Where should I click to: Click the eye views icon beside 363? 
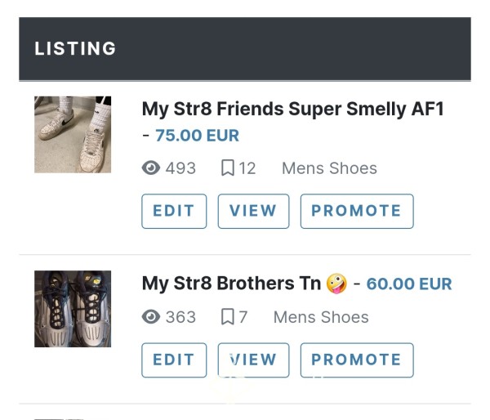[151, 317]
